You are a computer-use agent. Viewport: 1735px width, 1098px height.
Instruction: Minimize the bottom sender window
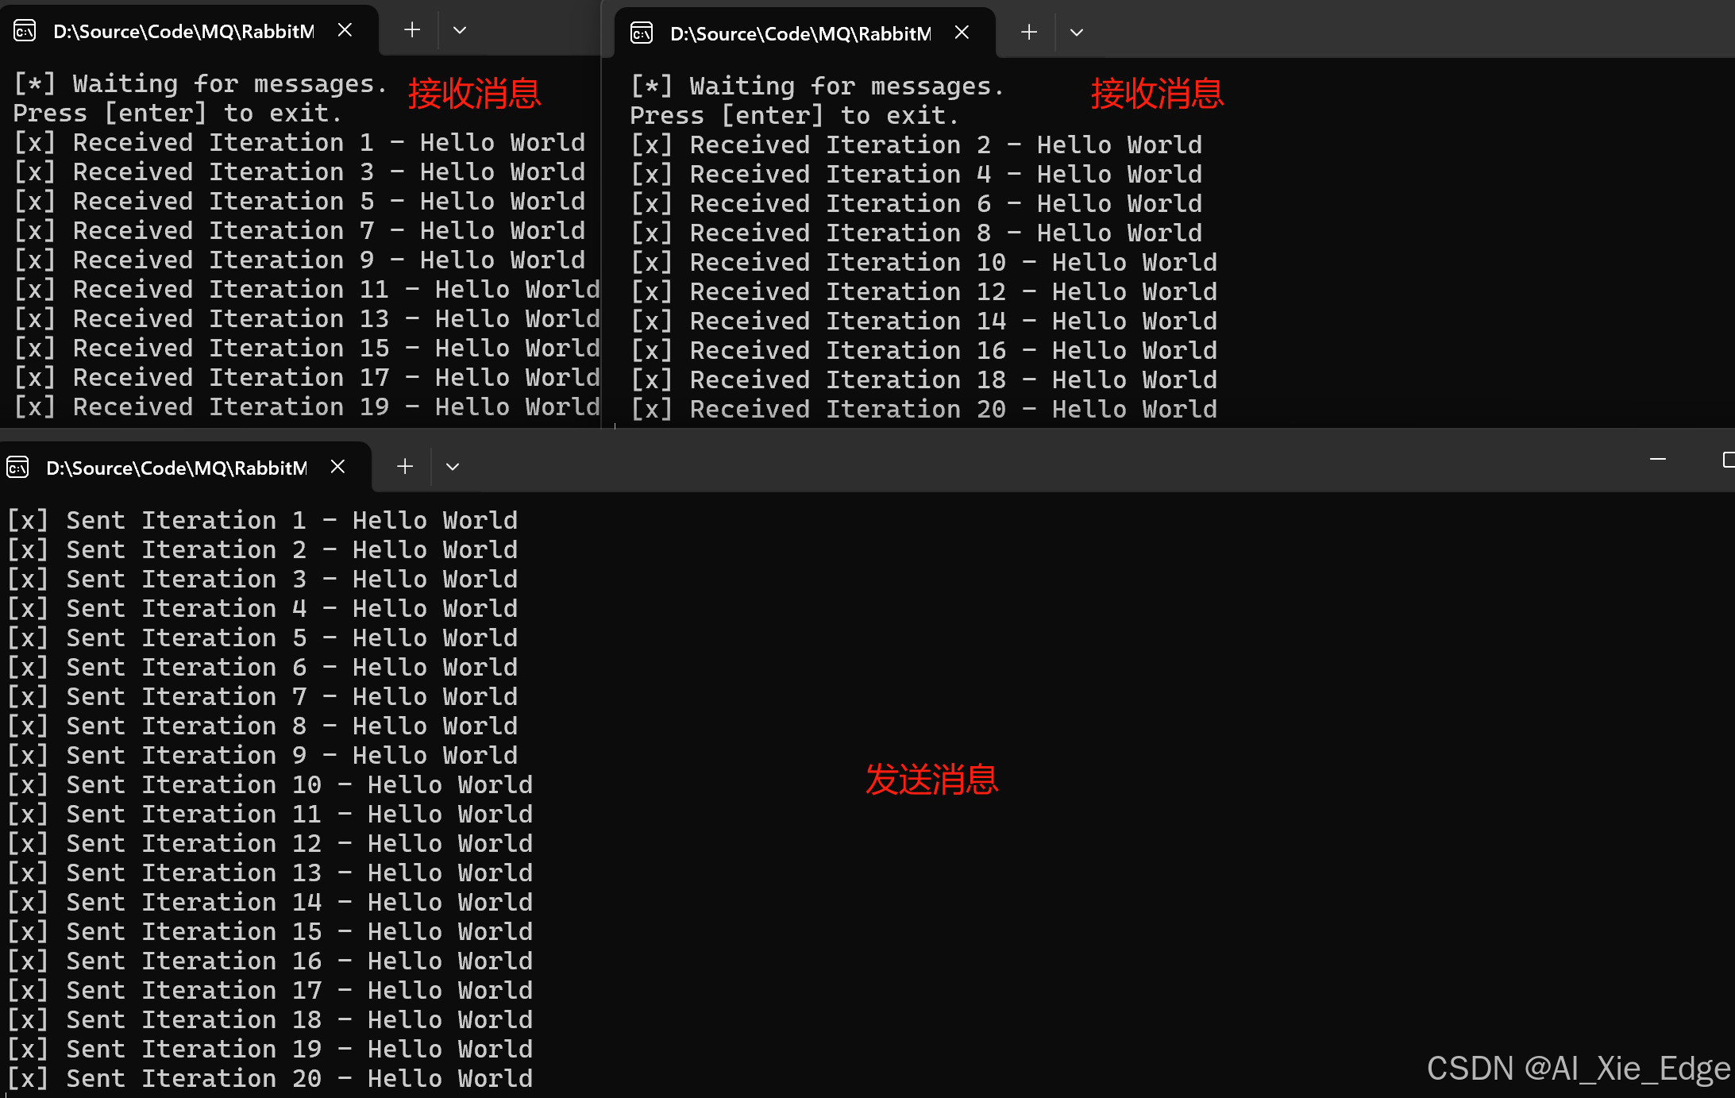coord(1658,460)
